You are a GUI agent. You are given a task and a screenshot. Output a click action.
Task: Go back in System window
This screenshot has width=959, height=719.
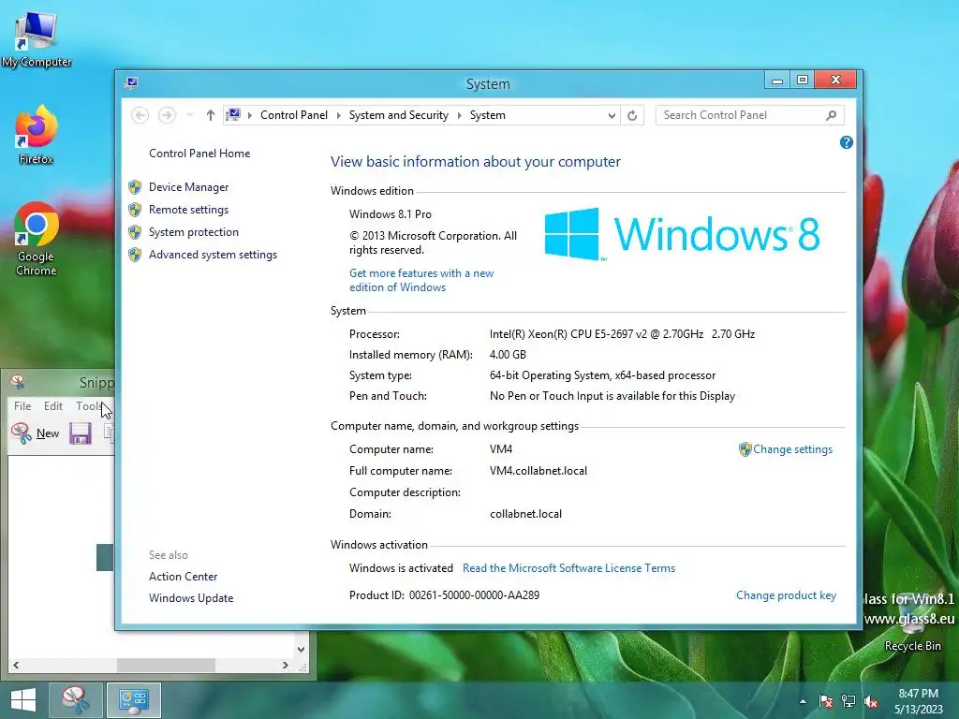pos(140,115)
